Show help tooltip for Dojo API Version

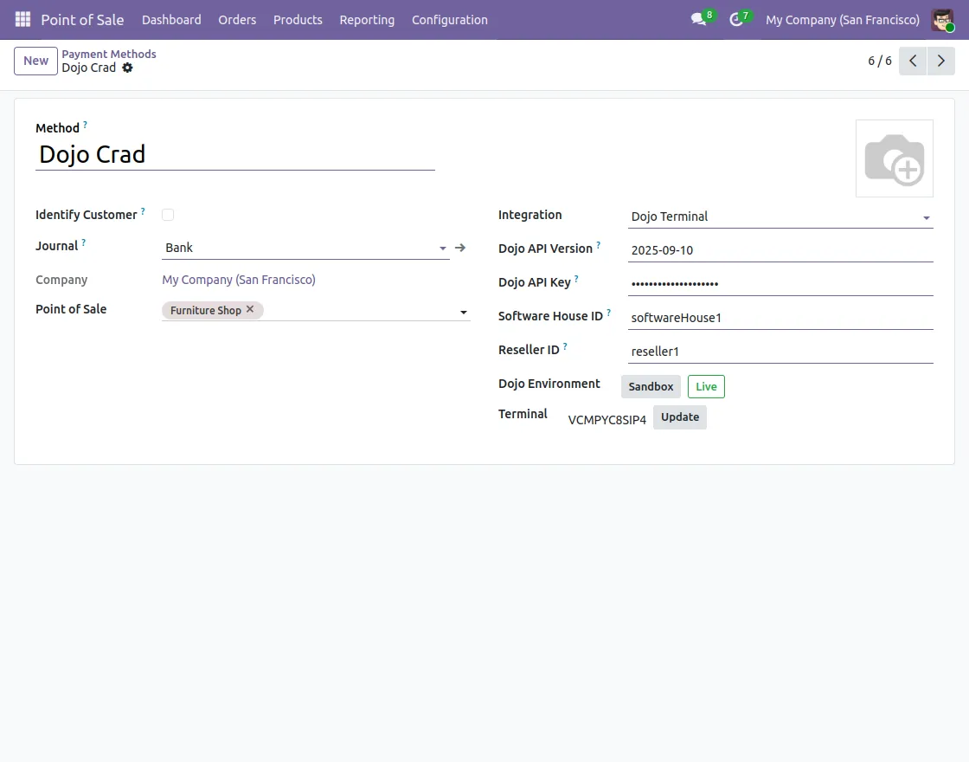598,245
